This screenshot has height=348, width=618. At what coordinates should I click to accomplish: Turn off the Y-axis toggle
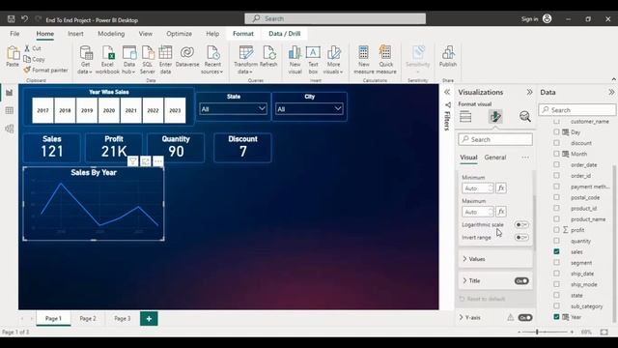(525, 318)
